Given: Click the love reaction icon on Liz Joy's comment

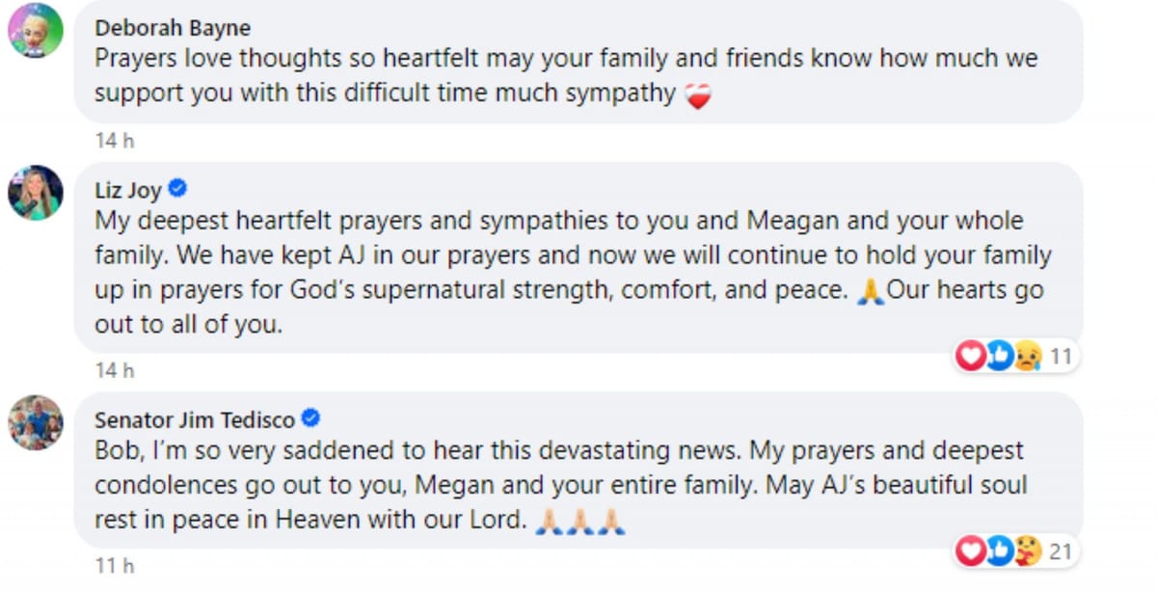Looking at the screenshot, I should [970, 356].
